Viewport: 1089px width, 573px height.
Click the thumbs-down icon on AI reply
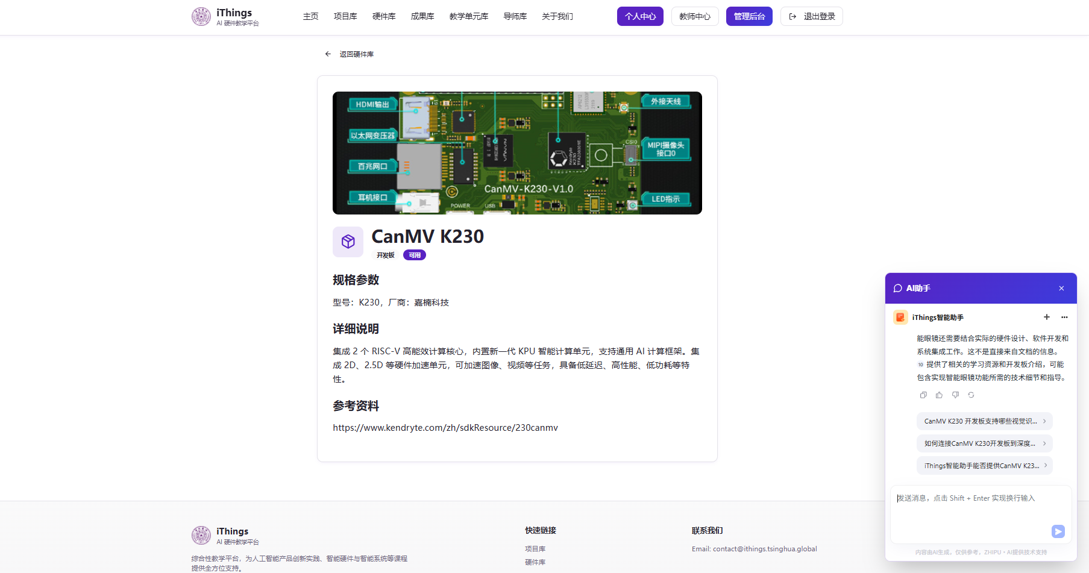coord(955,395)
